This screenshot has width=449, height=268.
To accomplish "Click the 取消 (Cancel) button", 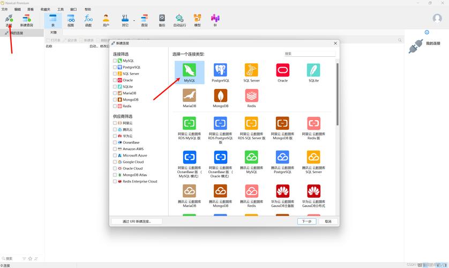I will [x=328, y=221].
